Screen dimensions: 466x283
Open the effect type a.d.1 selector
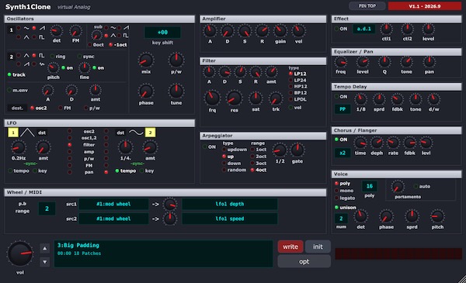click(363, 29)
